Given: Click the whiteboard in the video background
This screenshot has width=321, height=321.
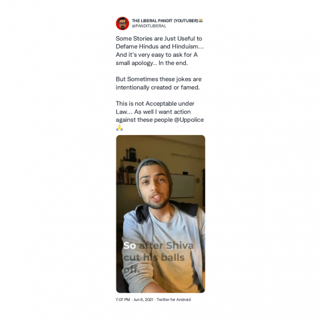Looking at the screenshot, I should click(x=183, y=185).
